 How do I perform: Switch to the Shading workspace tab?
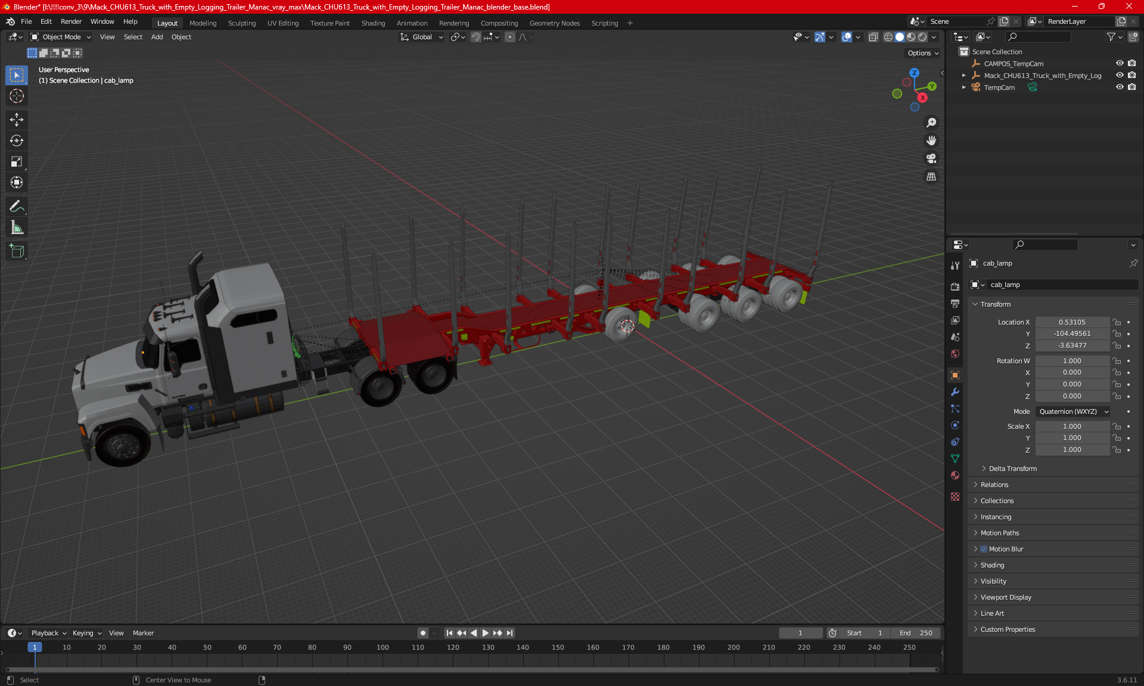click(373, 23)
